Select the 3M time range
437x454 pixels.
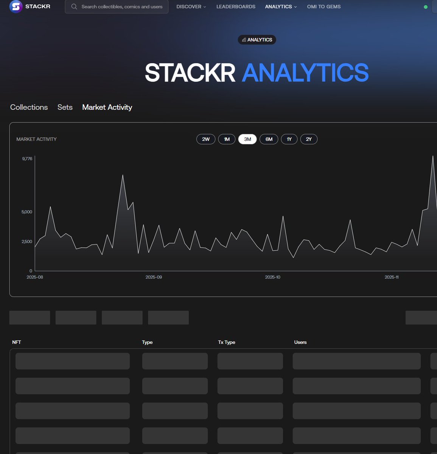pyautogui.click(x=247, y=139)
